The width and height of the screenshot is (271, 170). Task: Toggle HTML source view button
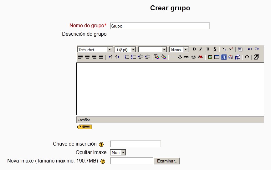tap(247, 57)
